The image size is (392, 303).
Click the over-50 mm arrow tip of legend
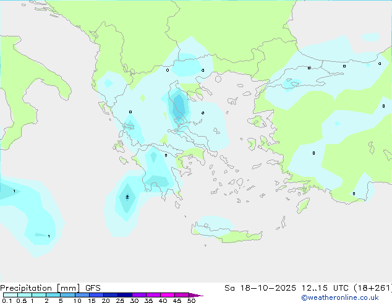coord(196,295)
